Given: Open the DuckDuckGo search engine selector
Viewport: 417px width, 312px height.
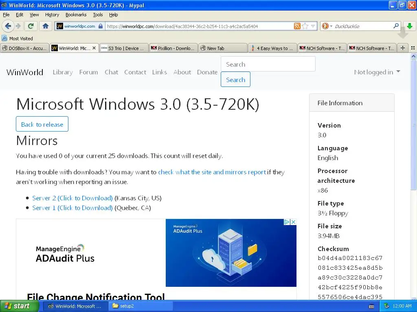Looking at the screenshot, I should click(327, 26).
